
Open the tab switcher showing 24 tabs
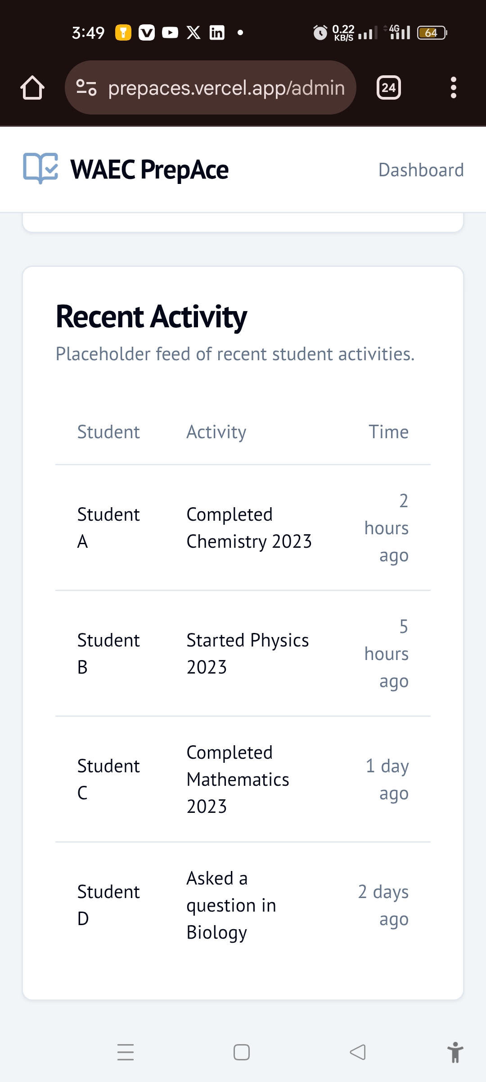(x=389, y=87)
